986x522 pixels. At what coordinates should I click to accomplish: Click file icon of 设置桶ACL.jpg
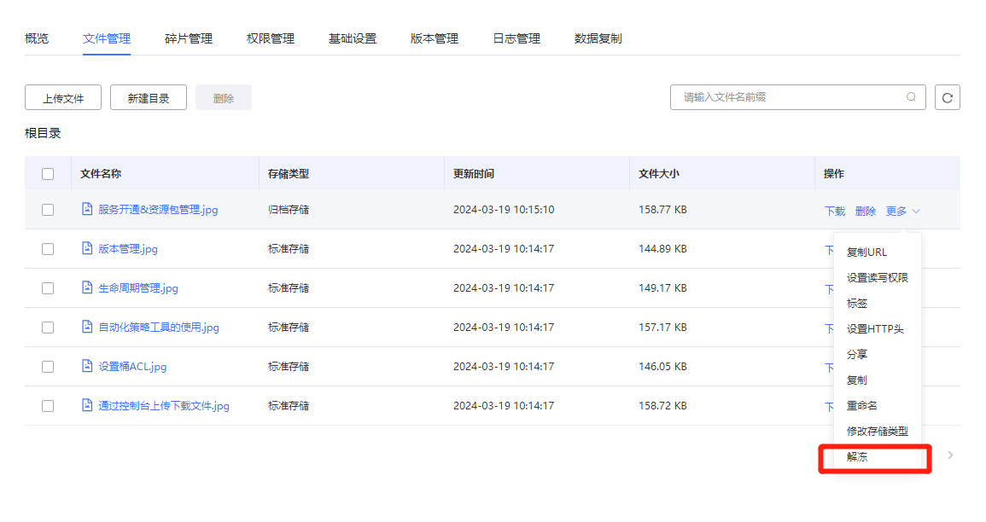pos(87,366)
